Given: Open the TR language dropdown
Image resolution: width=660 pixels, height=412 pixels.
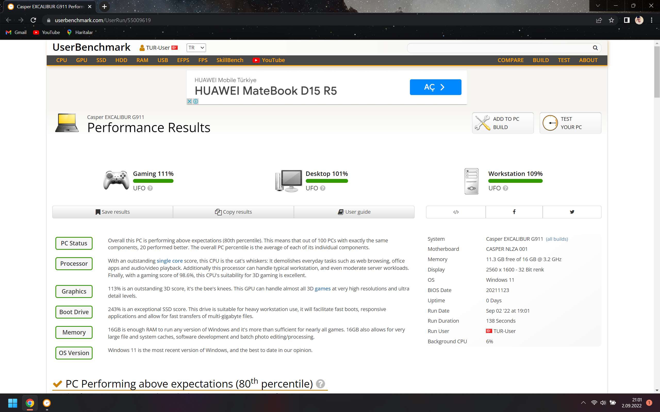Looking at the screenshot, I should (x=196, y=48).
